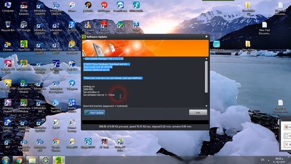Select the VLC media player shortcut
Viewport: 291px width, 164px height.
point(88,27)
